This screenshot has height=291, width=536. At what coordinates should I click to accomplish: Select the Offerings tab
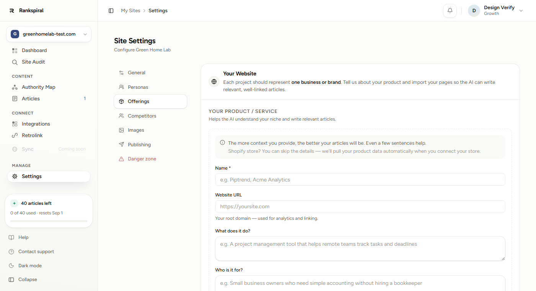click(150, 101)
